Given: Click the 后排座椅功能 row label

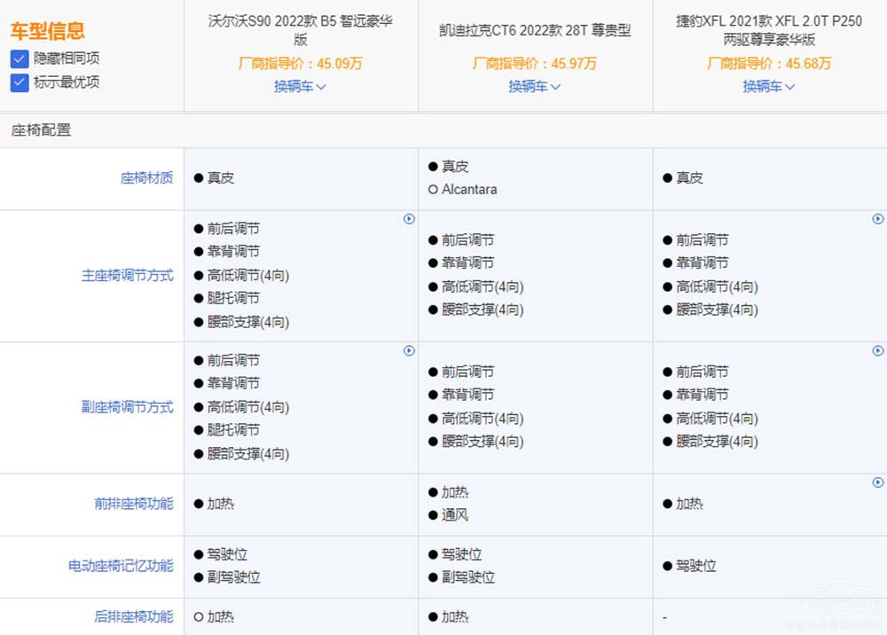Looking at the screenshot, I should [133, 616].
